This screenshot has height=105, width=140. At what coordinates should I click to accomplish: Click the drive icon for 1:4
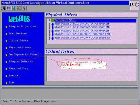pyautogui.click(x=53, y=35)
